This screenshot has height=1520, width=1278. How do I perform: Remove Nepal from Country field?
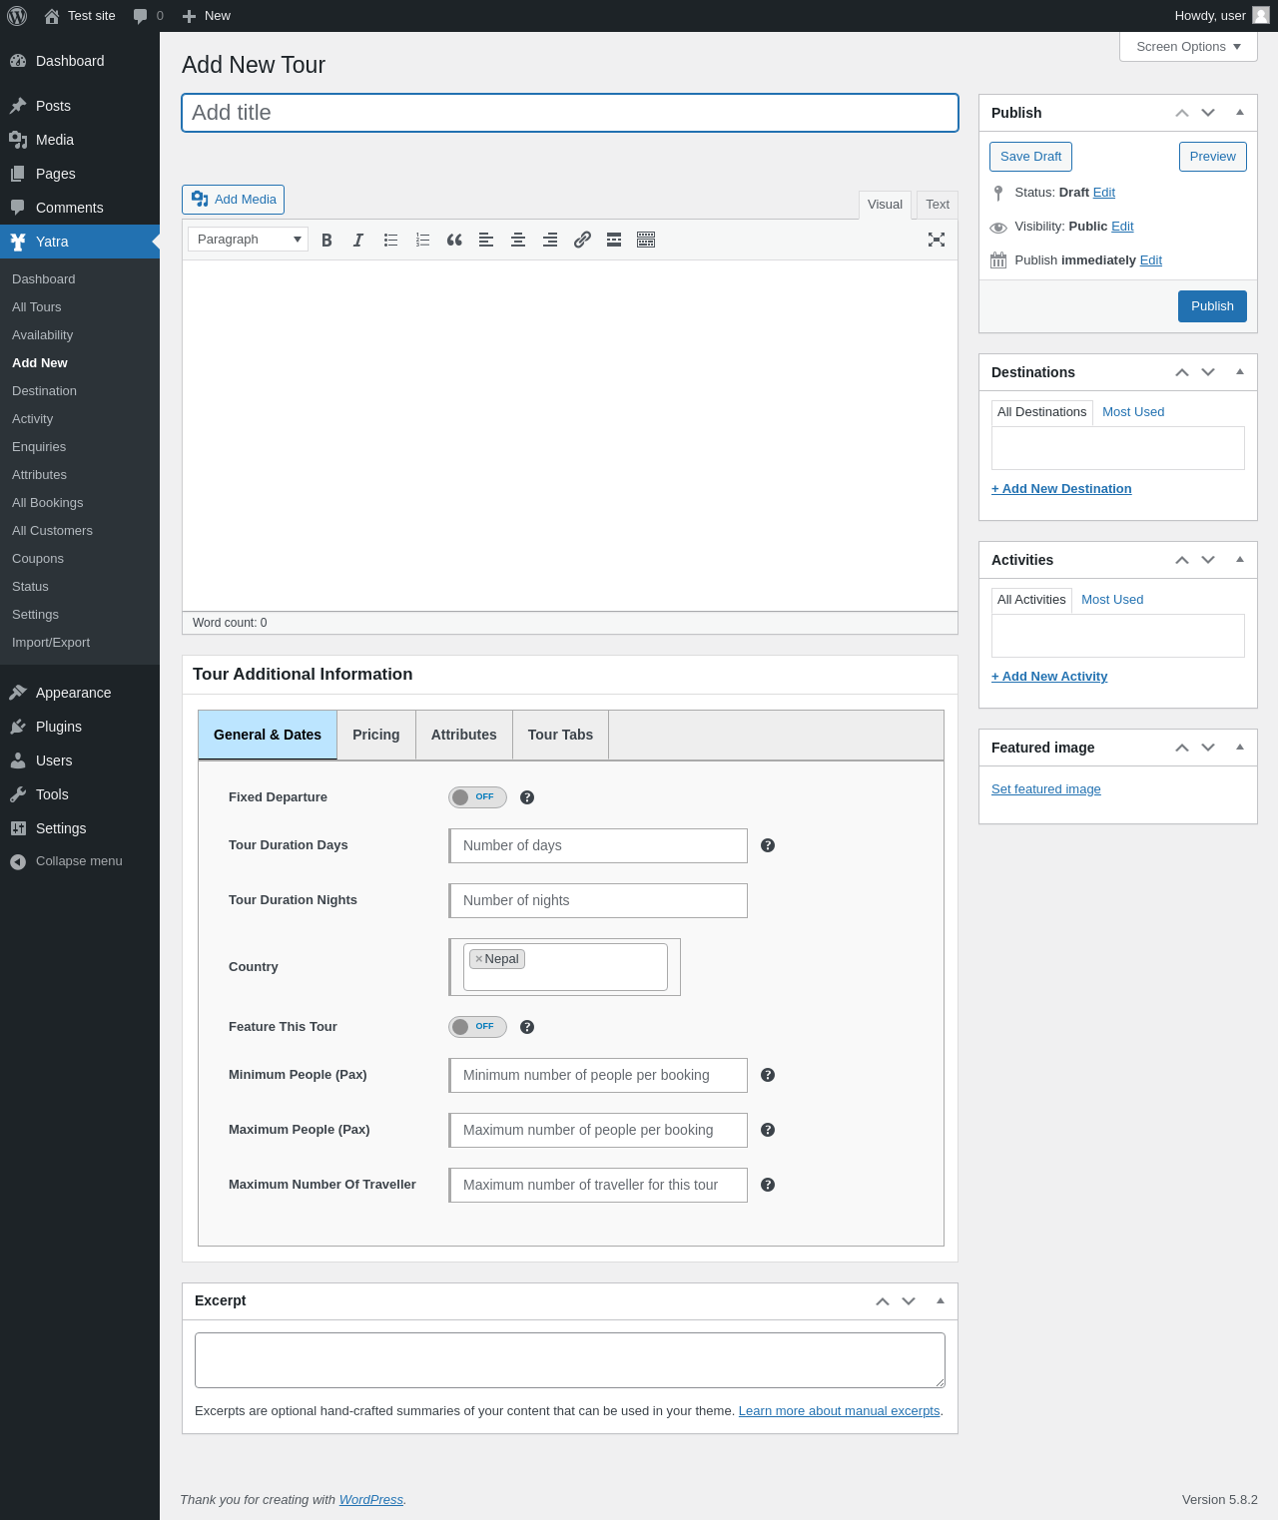(x=479, y=959)
